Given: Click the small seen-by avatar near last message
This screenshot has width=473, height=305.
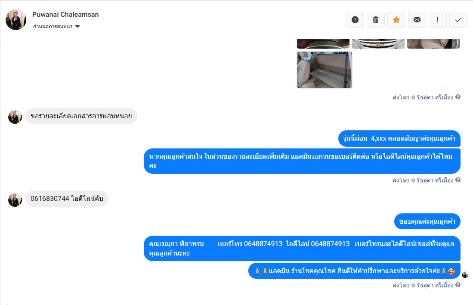Looking at the screenshot, I should (465, 274).
